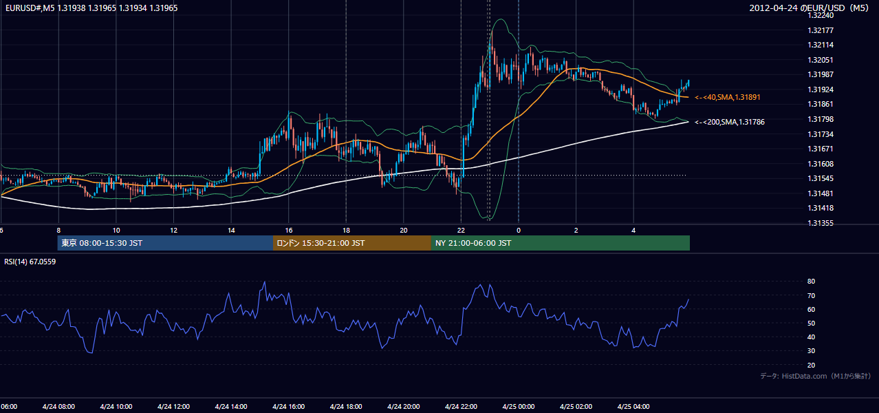Image resolution: width=879 pixels, height=413 pixels.
Task: Select the Tokyo 08:00-15:30 JST session bar
Action: [165, 243]
